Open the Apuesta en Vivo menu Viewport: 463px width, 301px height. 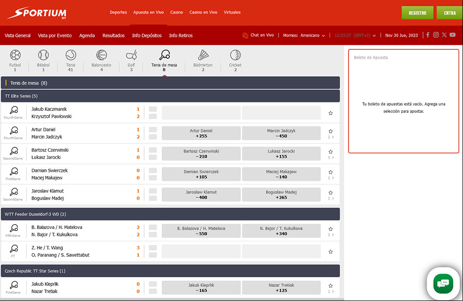click(x=148, y=12)
